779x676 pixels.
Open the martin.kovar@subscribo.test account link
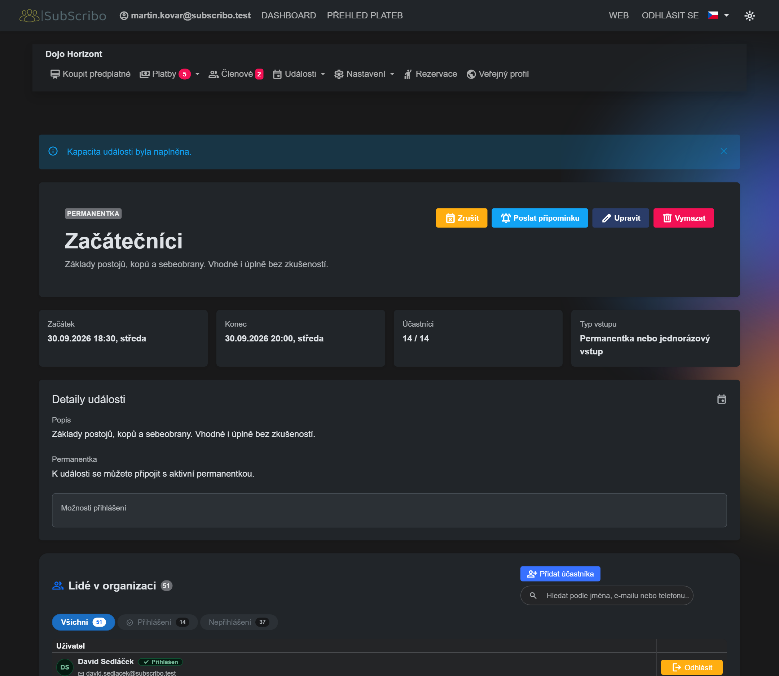pos(185,16)
